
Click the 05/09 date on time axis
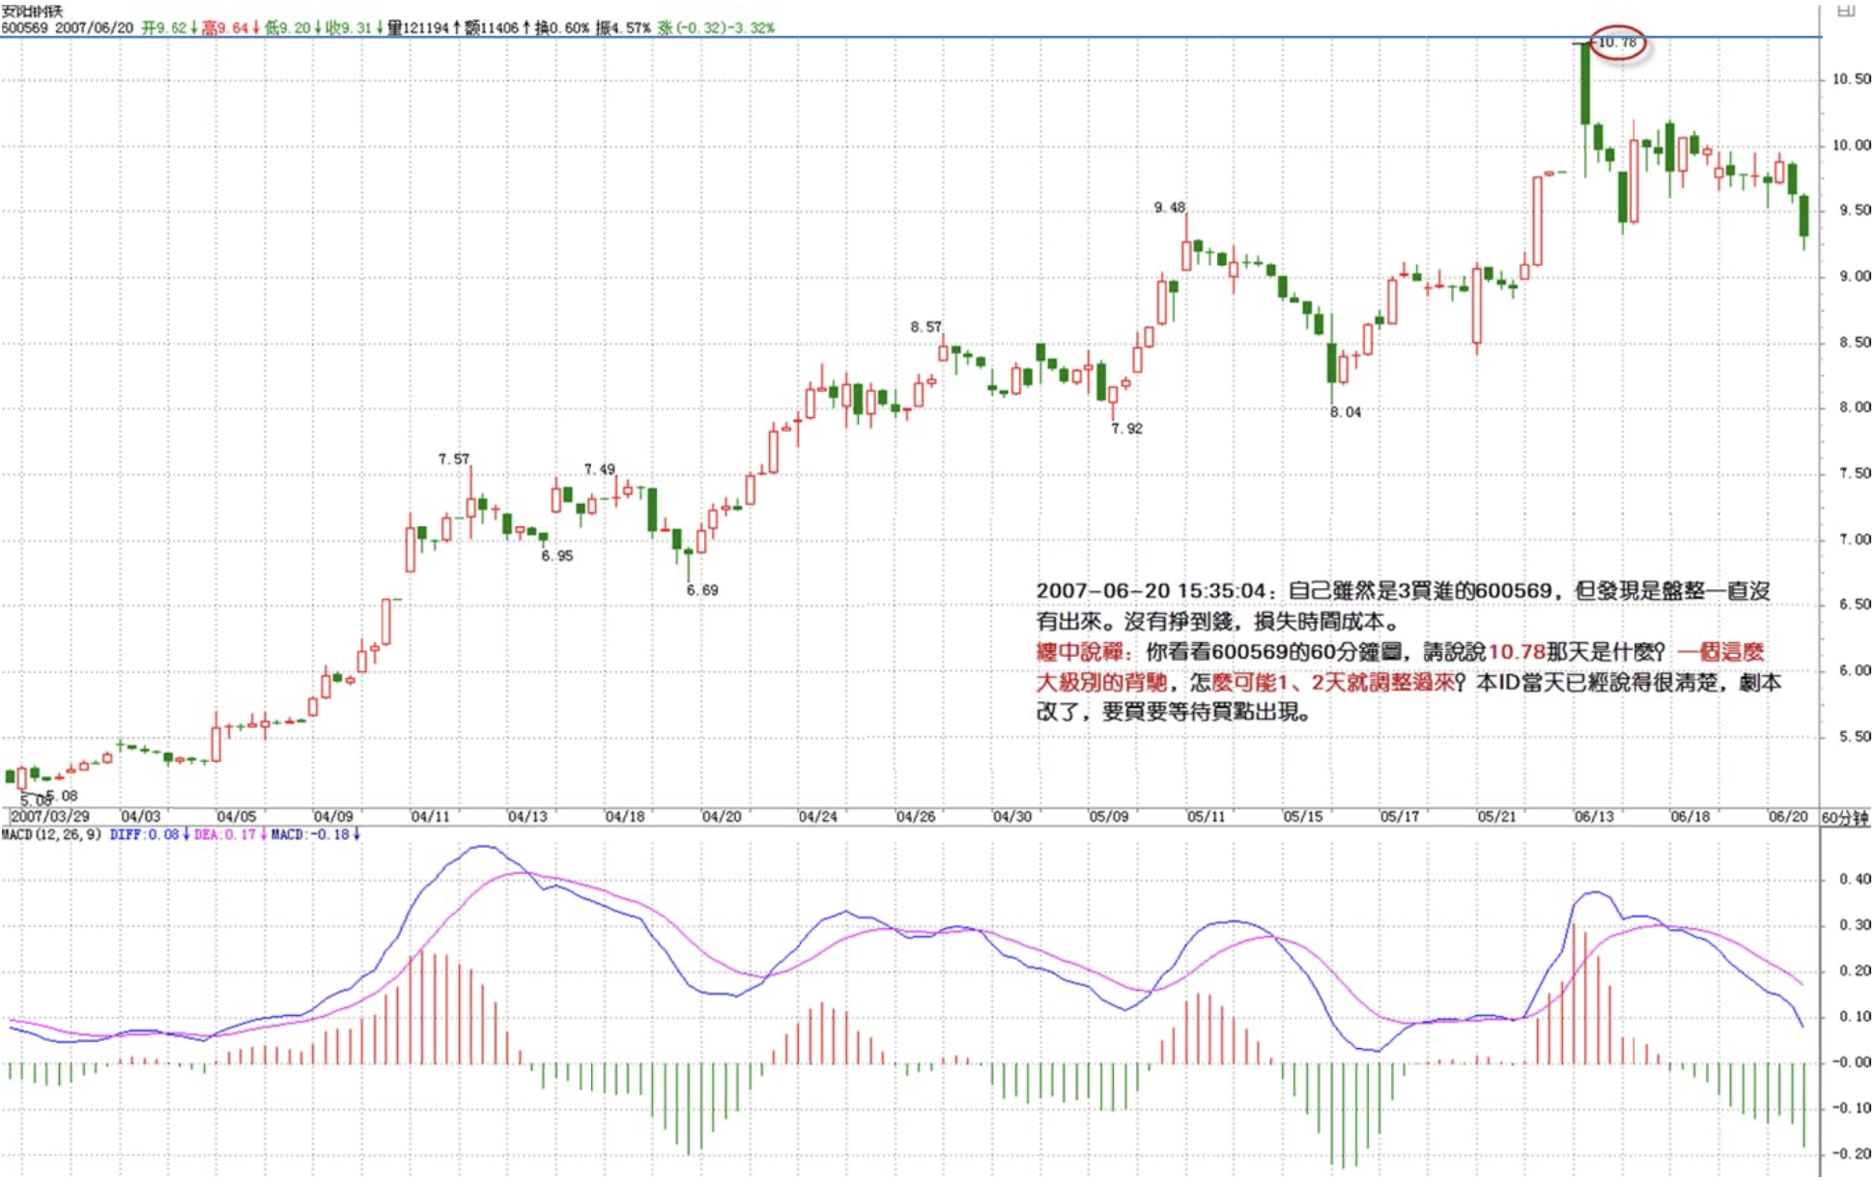click(x=1109, y=817)
